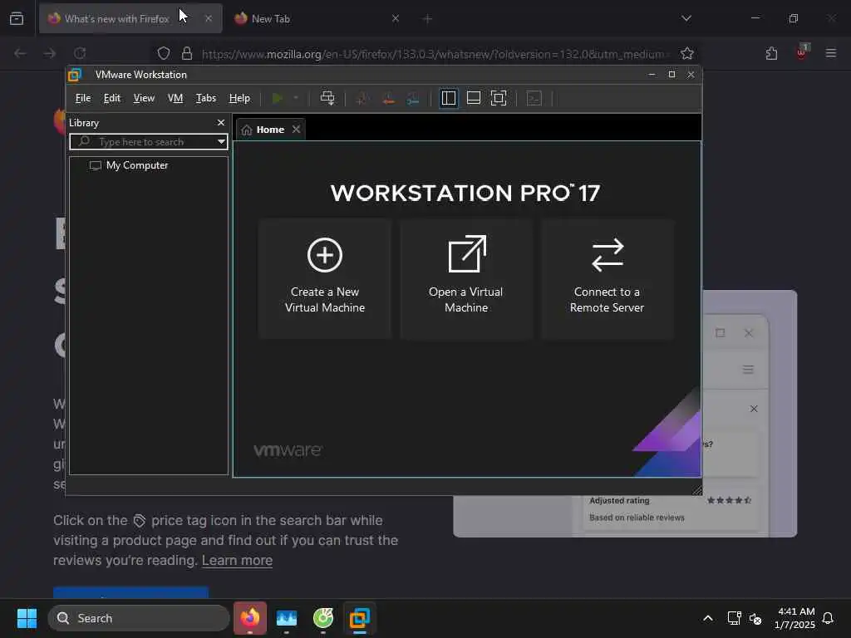Click the console view toolbar icon
This screenshot has height=638, width=851.
pyautogui.click(x=534, y=98)
